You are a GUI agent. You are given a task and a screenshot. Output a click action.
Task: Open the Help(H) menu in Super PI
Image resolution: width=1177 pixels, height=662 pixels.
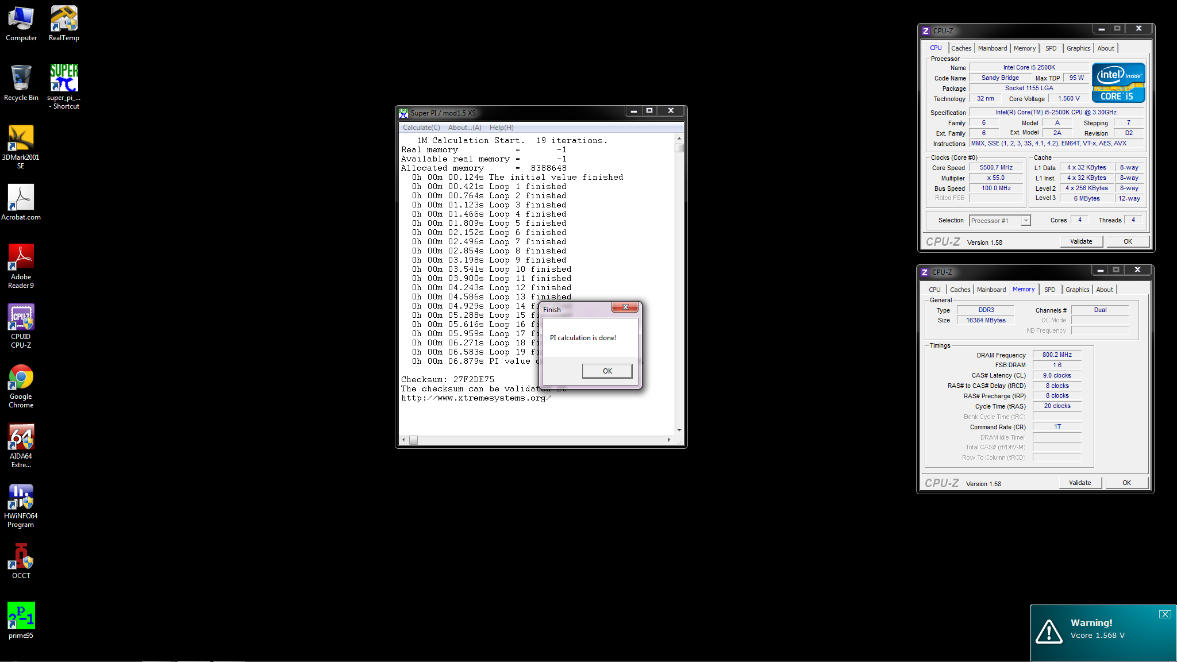[501, 128]
